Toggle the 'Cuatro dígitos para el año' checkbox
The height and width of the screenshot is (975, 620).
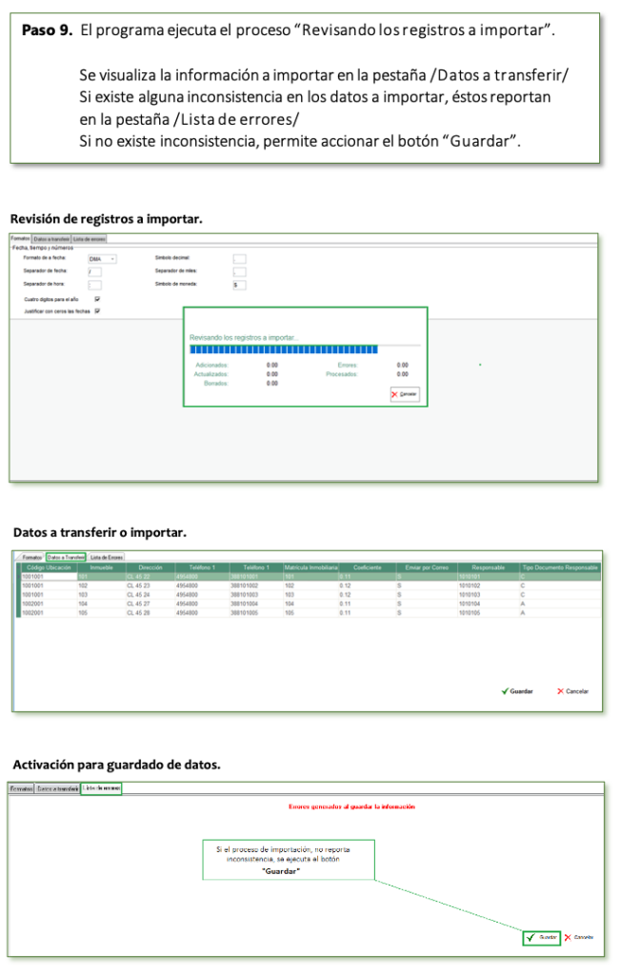pyautogui.click(x=97, y=299)
